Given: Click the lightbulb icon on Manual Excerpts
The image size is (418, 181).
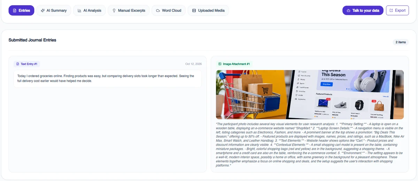Looking at the screenshot, I should coord(114,11).
